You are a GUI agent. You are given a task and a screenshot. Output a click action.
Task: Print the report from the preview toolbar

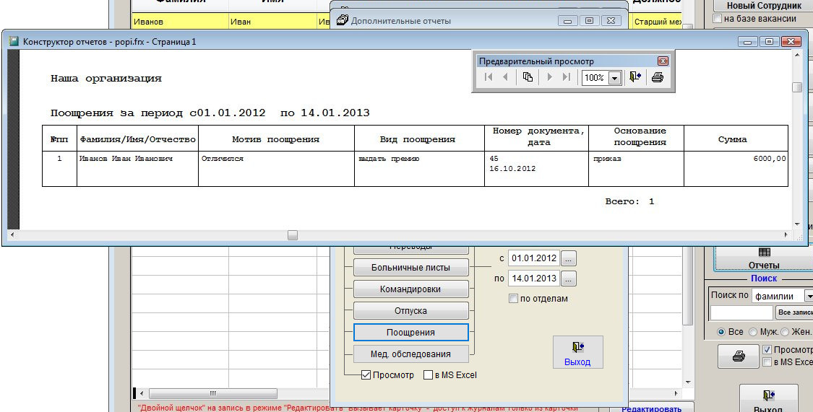(x=657, y=77)
